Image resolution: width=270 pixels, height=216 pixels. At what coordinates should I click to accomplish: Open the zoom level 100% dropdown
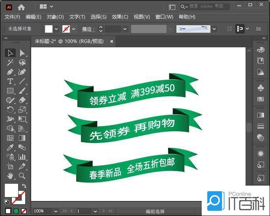coord(54,211)
